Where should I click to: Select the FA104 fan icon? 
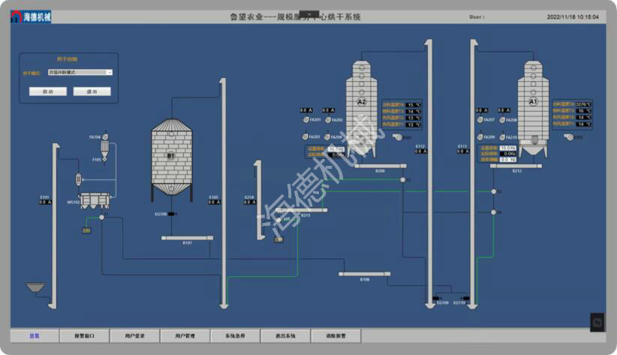click(x=105, y=137)
